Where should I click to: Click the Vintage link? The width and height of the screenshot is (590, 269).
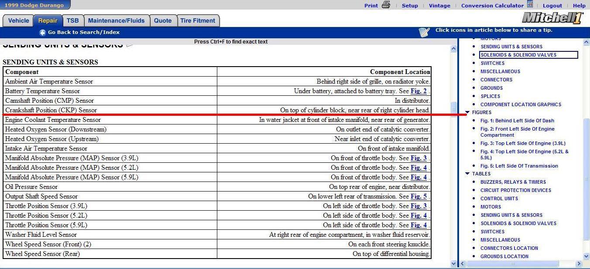(x=439, y=6)
